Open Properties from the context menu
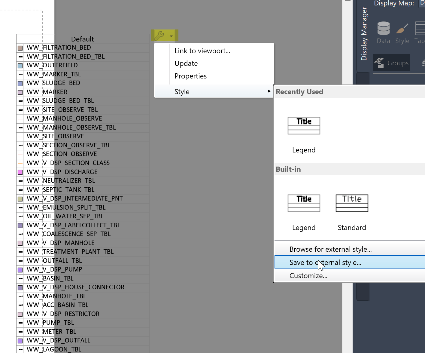Screen dimensions: 425x353 [x=190, y=76]
